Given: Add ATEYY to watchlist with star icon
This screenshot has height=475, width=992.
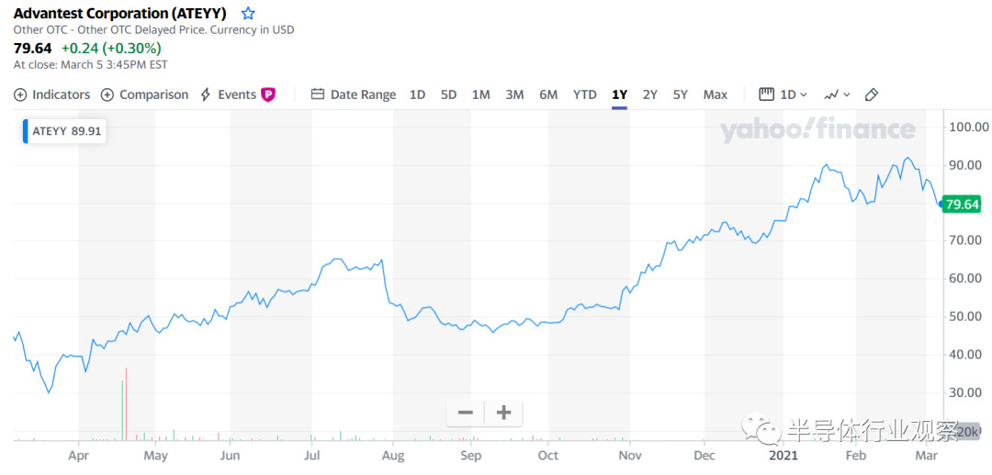Looking at the screenshot, I should coord(248,13).
